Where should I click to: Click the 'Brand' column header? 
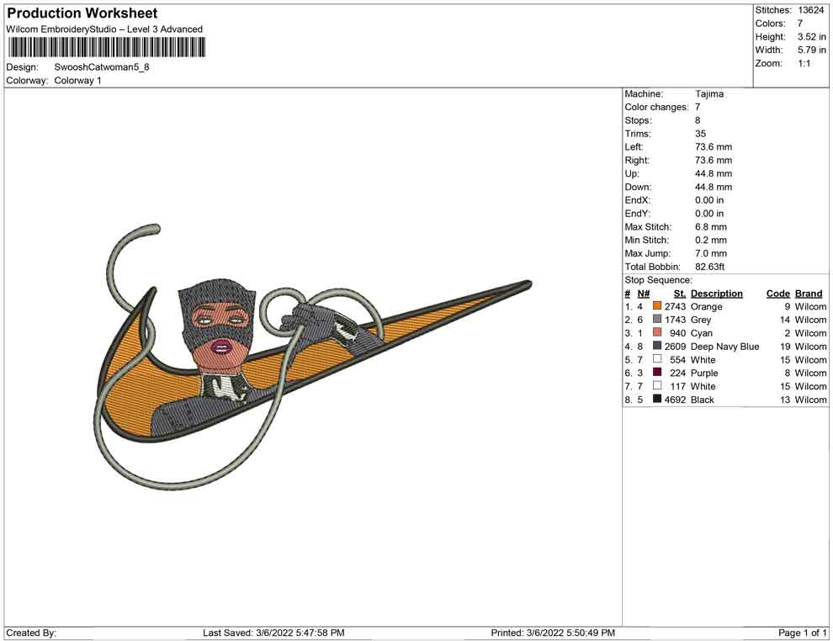point(809,294)
